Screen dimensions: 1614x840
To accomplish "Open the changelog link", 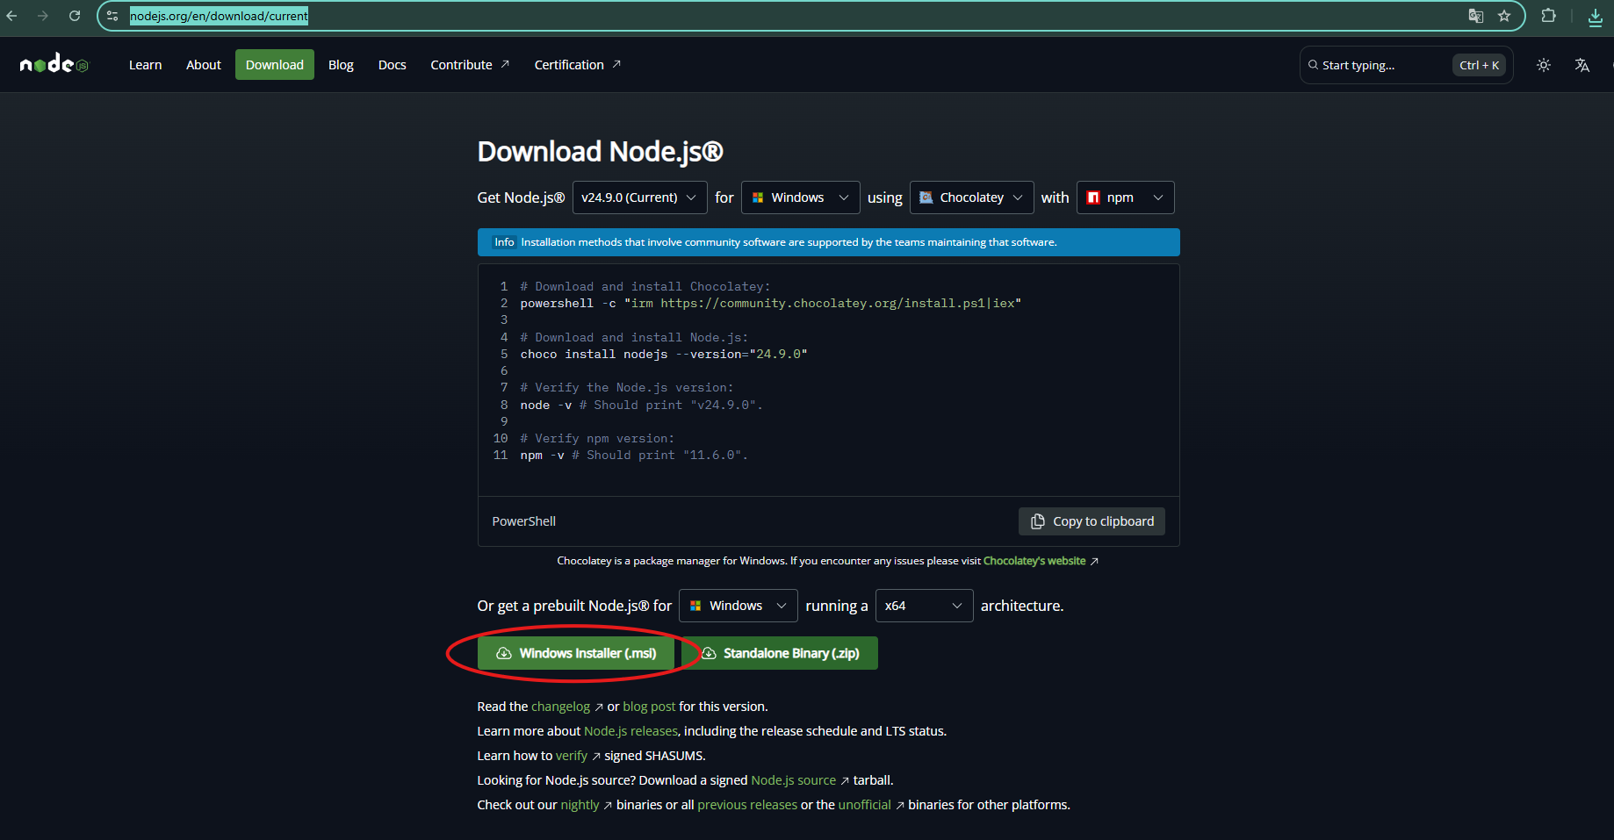I will (560, 707).
